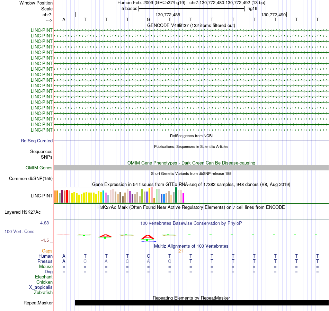The width and height of the screenshot is (329, 311).
Task: Click the Elephant alignment row label
Action: pyautogui.click(x=44, y=277)
